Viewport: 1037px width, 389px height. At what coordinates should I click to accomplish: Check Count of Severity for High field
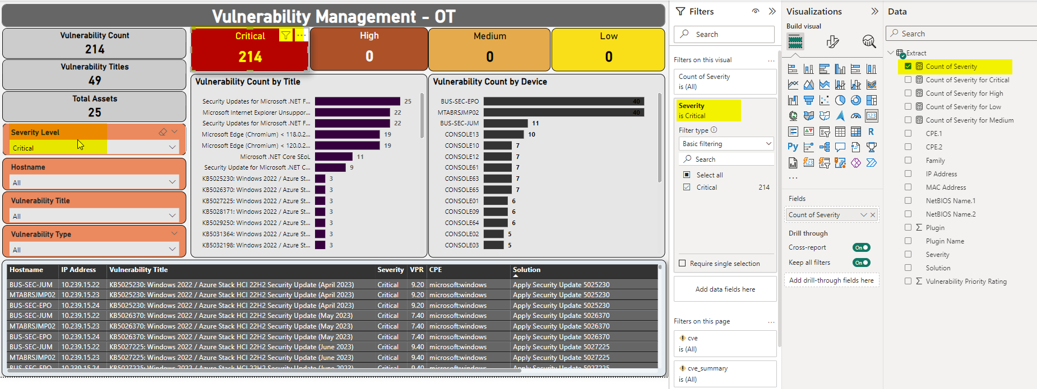(908, 93)
